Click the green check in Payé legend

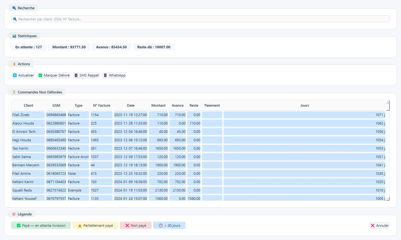click(19, 225)
